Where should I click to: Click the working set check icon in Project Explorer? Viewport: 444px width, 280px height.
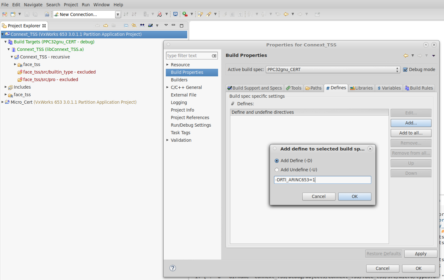150,25
